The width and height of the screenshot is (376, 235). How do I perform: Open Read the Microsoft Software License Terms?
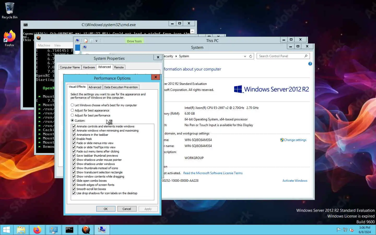point(213,173)
